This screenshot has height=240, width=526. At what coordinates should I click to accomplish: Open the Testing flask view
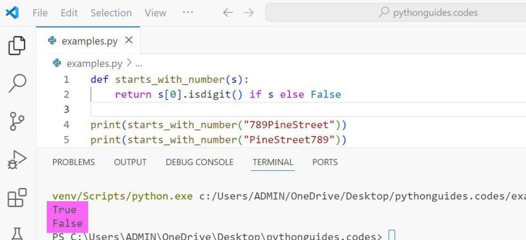pos(17,233)
